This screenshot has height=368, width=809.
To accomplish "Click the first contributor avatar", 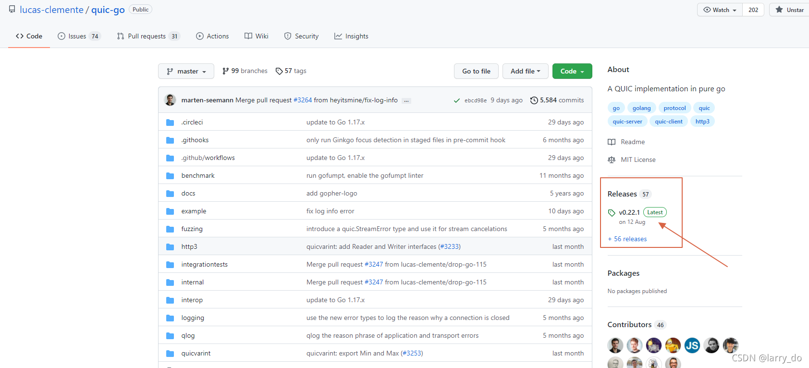I will [x=615, y=345].
